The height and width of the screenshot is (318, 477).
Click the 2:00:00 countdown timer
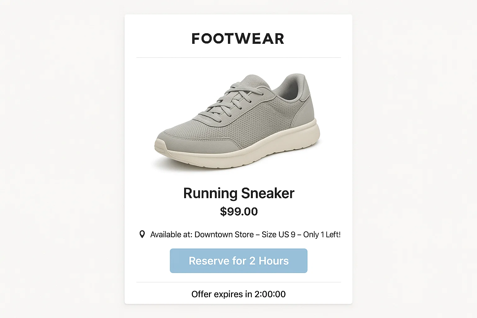coord(270,294)
